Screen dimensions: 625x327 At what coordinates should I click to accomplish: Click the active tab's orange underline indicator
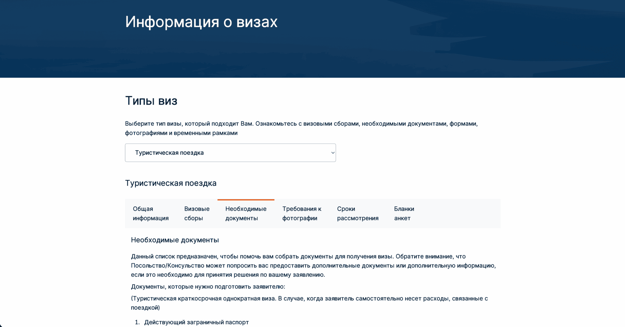245,200
